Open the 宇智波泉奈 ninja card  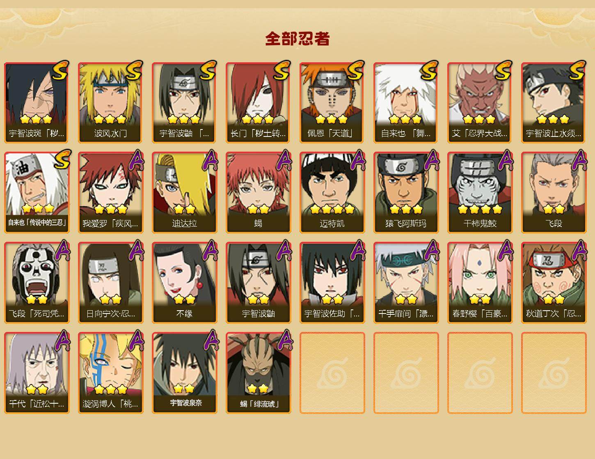click(x=185, y=373)
